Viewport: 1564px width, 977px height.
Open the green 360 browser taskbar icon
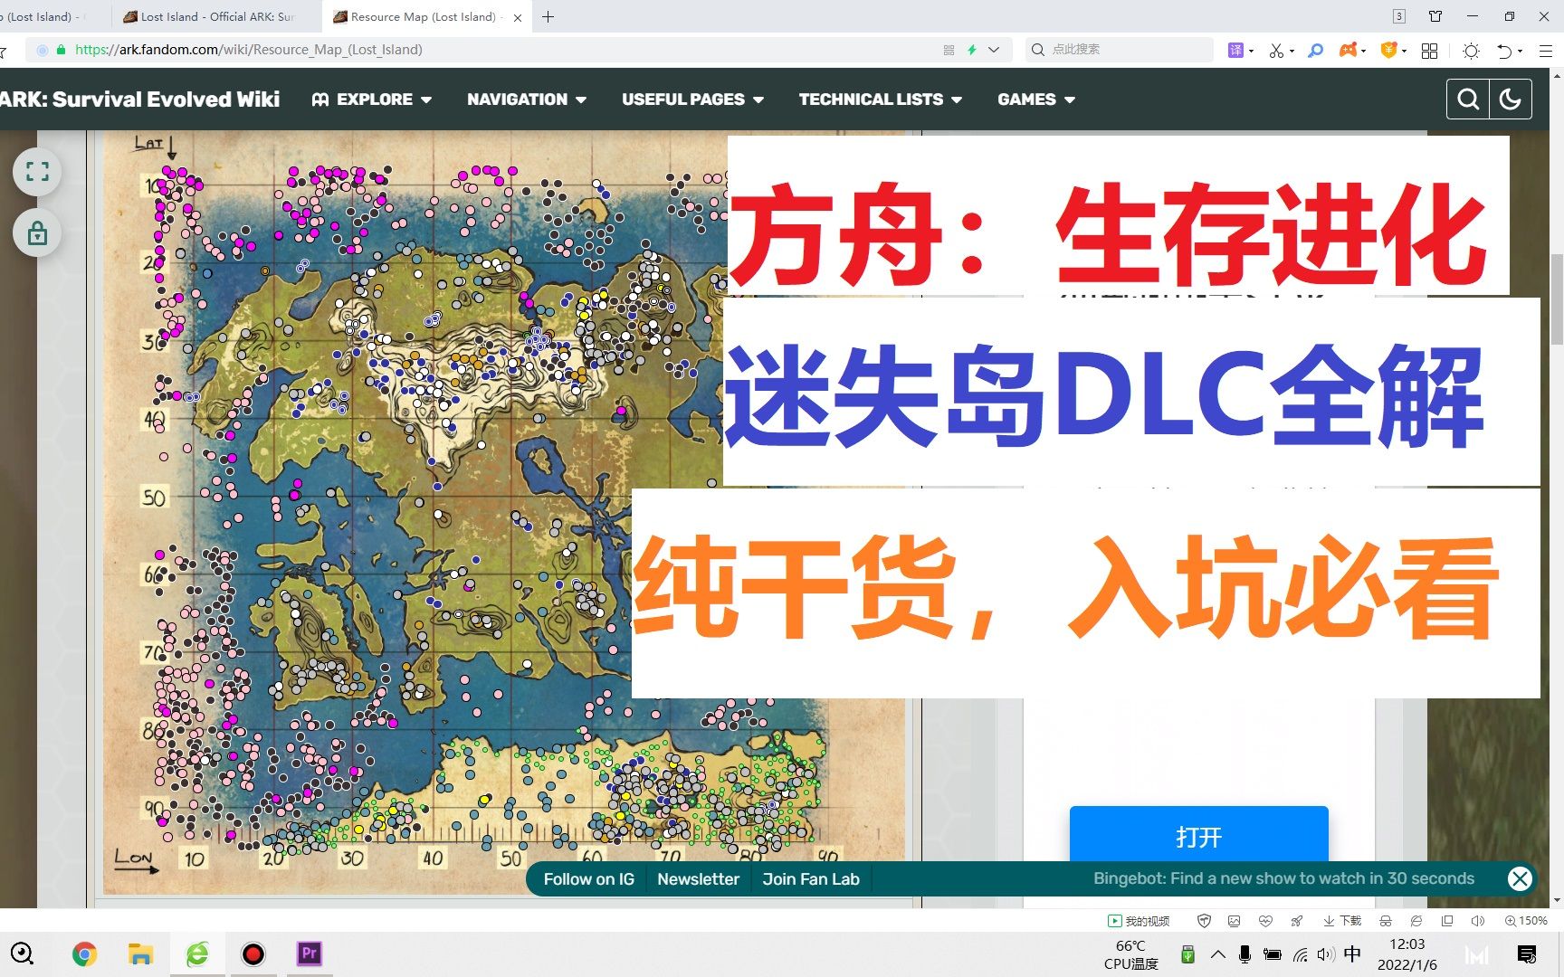point(197,953)
